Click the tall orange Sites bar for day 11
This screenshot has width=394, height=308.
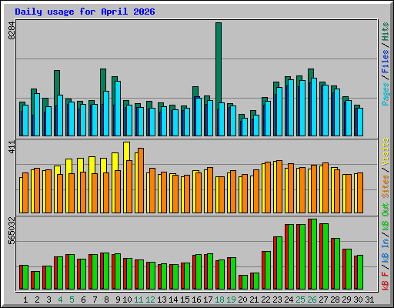tap(141, 180)
